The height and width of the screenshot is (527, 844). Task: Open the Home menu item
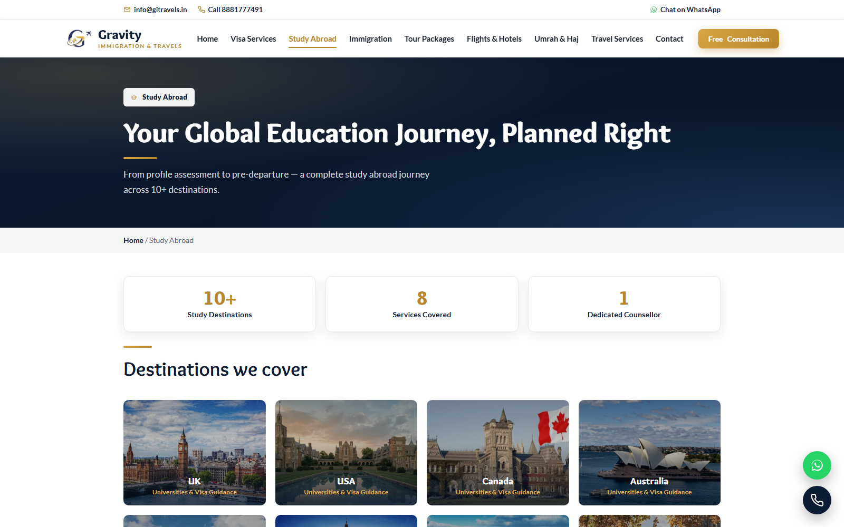point(207,39)
